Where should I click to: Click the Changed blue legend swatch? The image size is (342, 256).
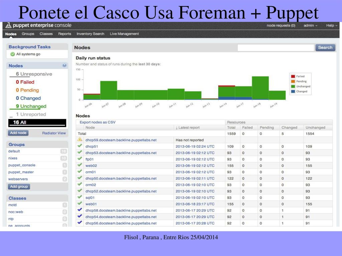(293, 91)
